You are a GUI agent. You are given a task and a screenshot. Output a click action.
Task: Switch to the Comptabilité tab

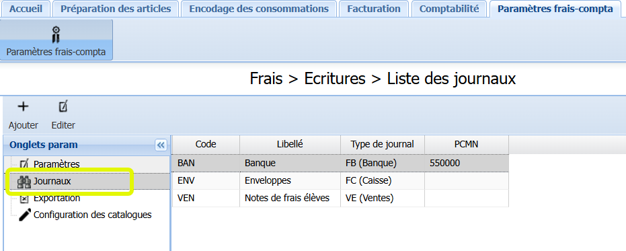(449, 9)
